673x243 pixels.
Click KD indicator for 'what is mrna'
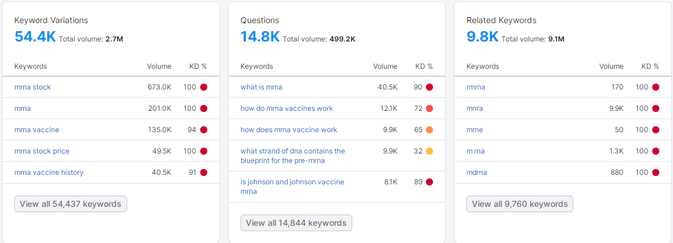pyautogui.click(x=429, y=87)
